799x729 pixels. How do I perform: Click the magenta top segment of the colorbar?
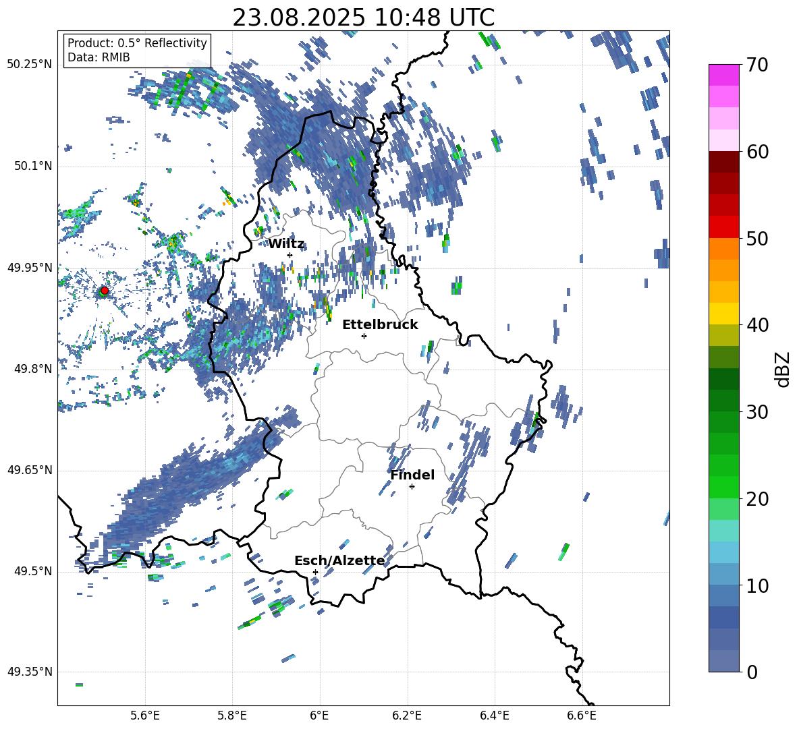[724, 75]
